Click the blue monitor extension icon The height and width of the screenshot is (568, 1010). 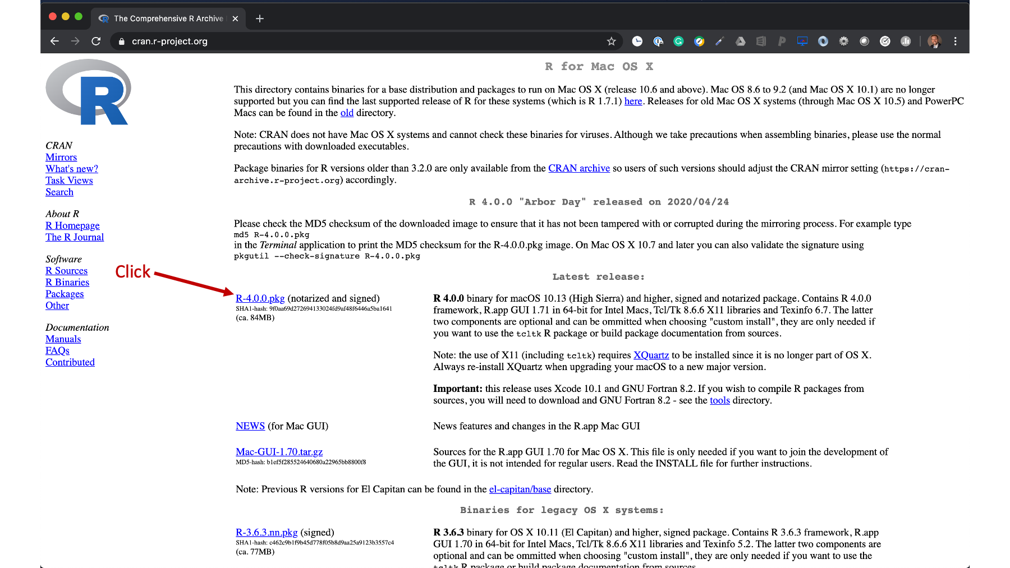tap(802, 41)
